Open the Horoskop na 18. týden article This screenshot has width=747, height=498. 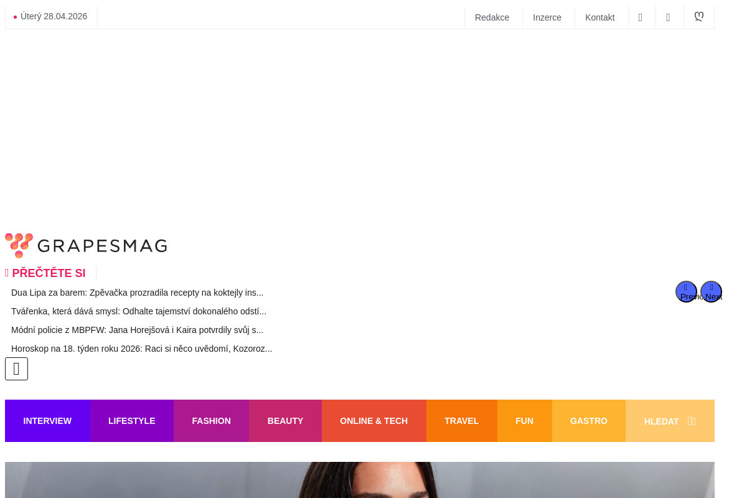(x=142, y=349)
